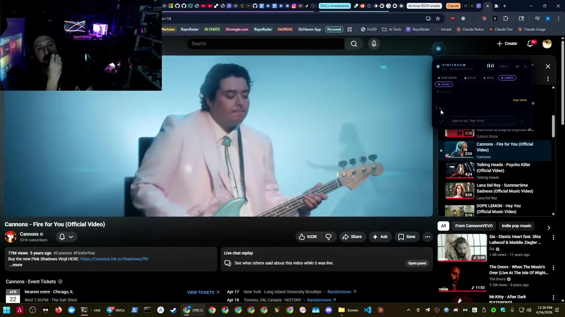The width and height of the screenshot is (565, 317).
Task: Click the YouTube search input field
Action: tap(266, 44)
